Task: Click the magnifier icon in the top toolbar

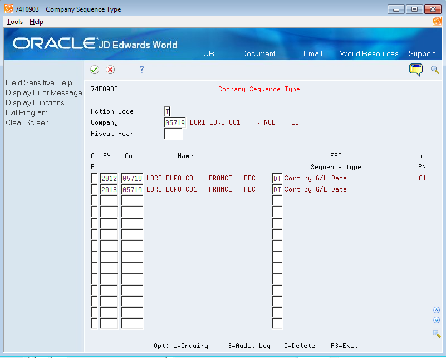Action: point(435,70)
